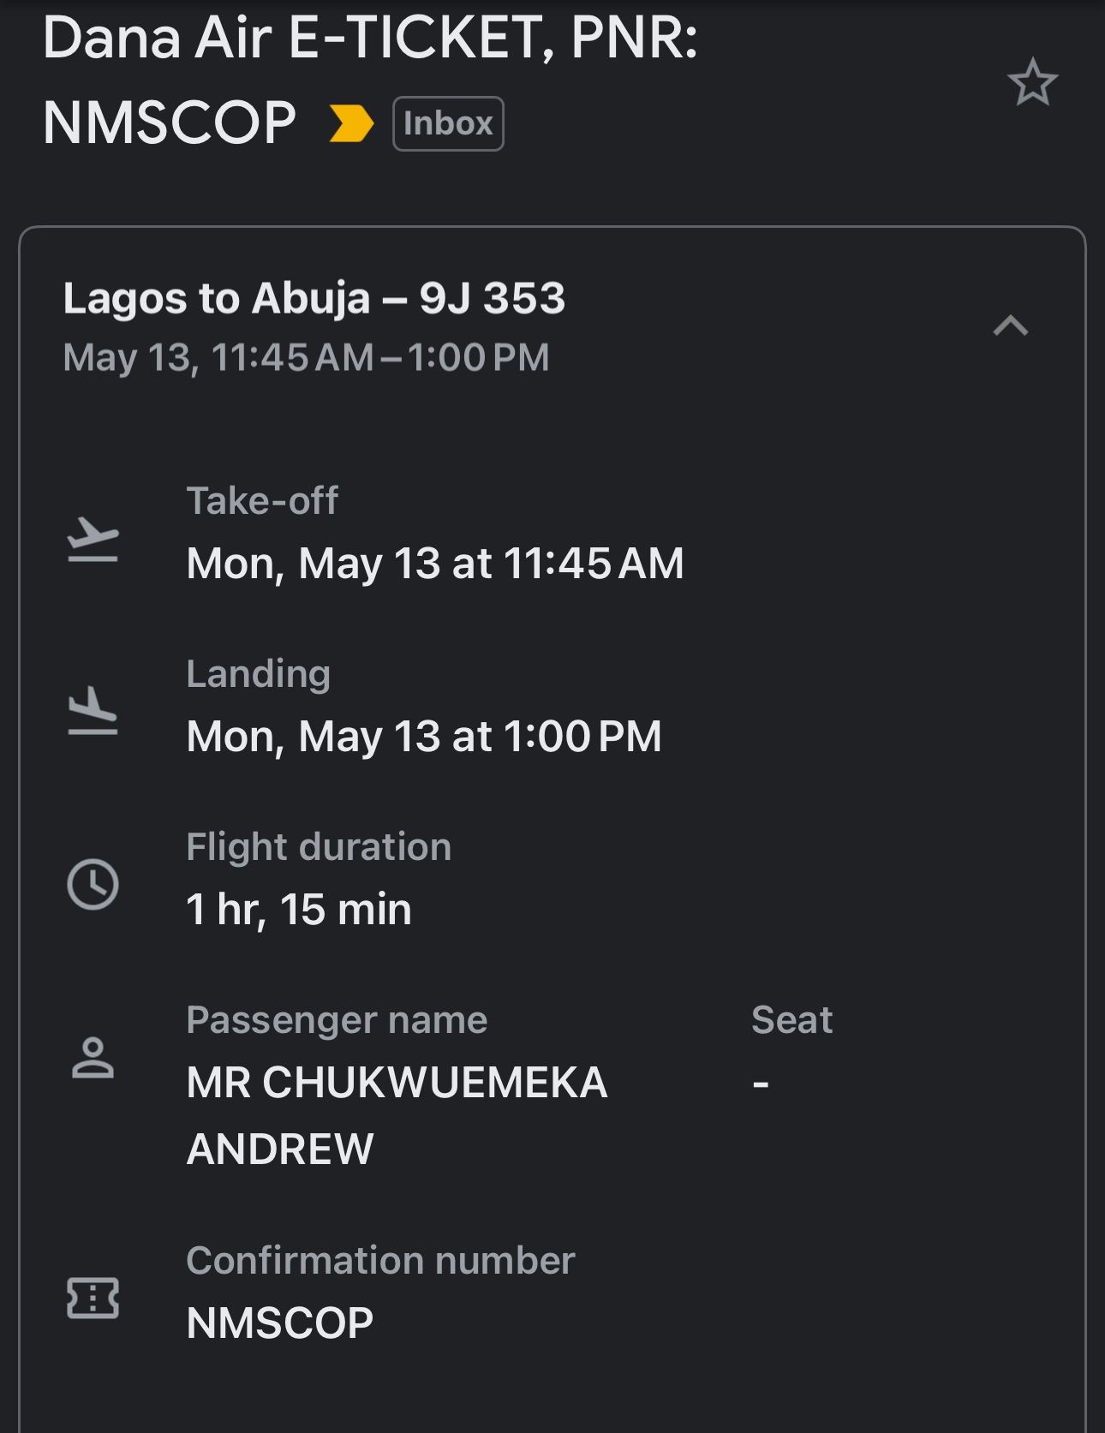Tap the Seat dash value
Image resolution: width=1105 pixels, height=1433 pixels.
(x=761, y=1084)
